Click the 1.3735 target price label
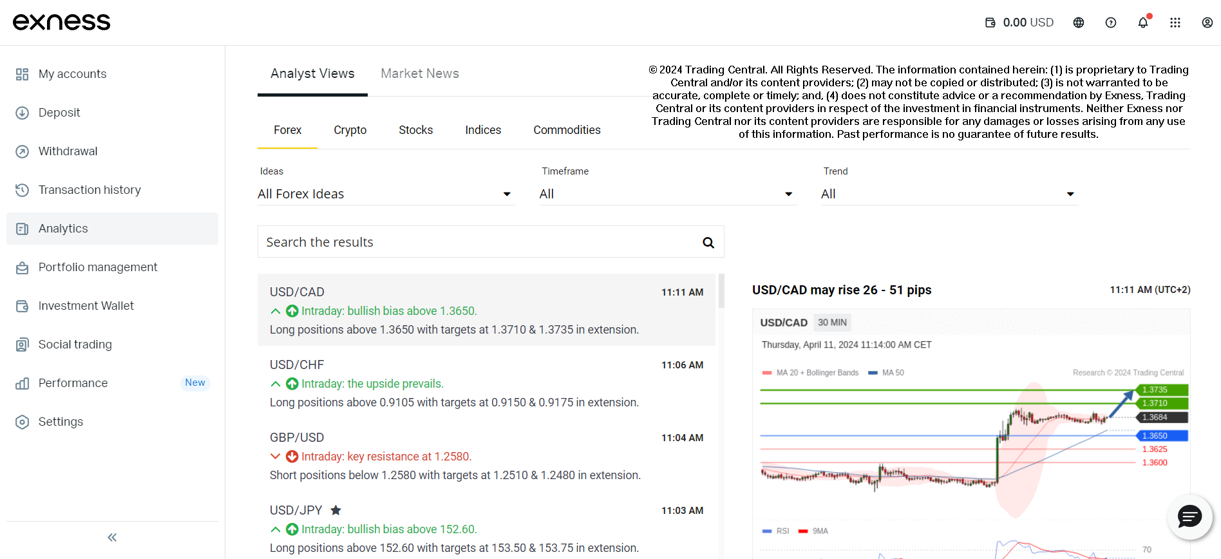The image size is (1221, 559). click(1161, 390)
